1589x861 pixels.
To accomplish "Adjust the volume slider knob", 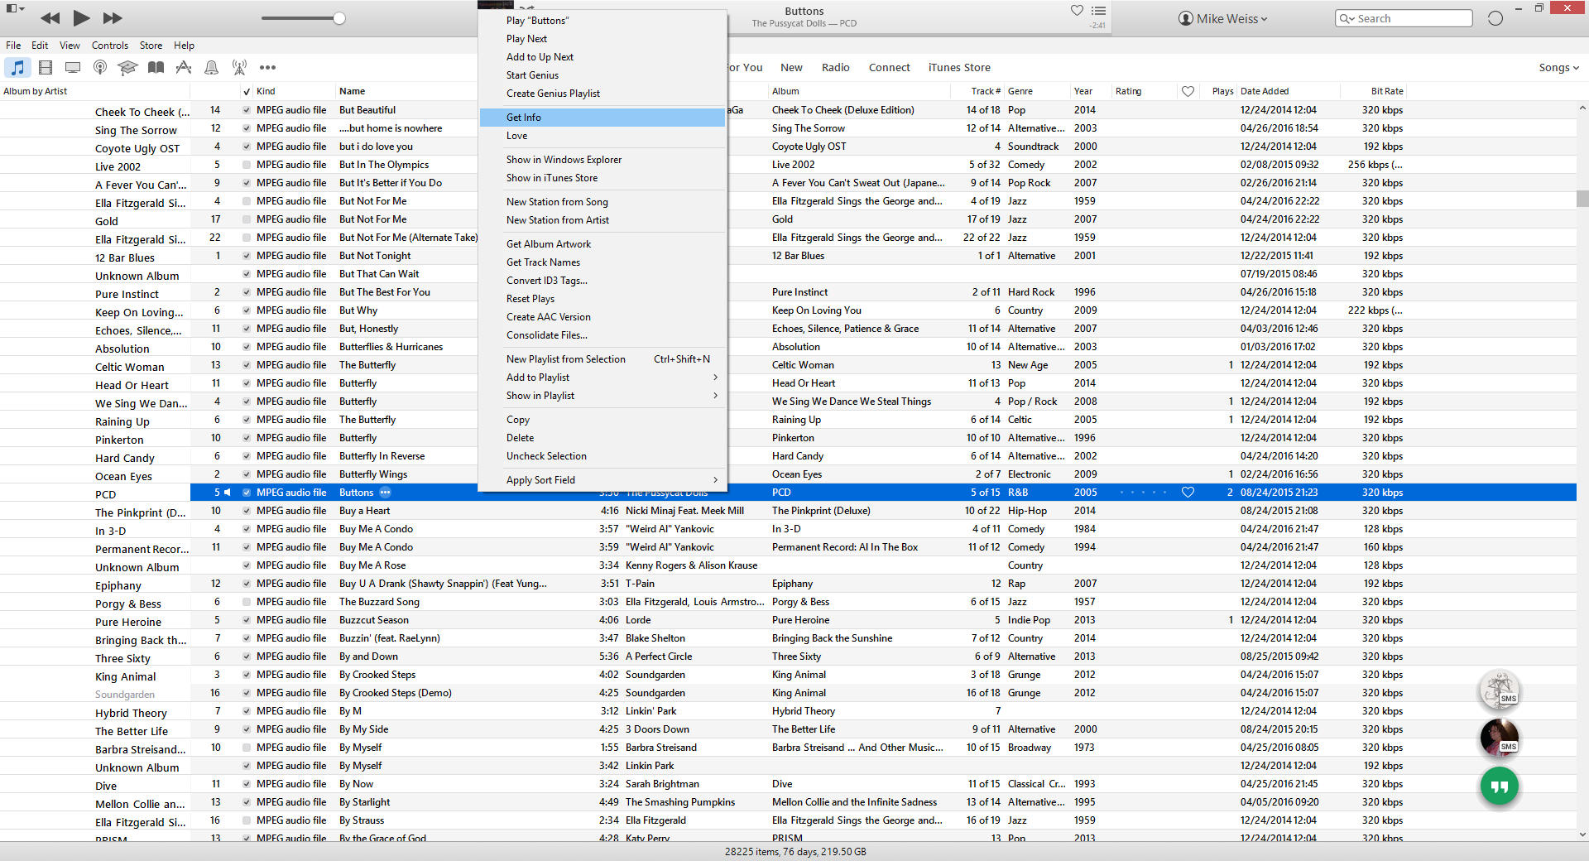I will pyautogui.click(x=339, y=18).
